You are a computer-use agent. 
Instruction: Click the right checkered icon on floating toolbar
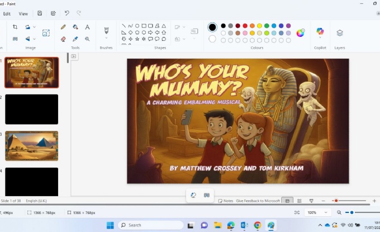click(x=207, y=195)
